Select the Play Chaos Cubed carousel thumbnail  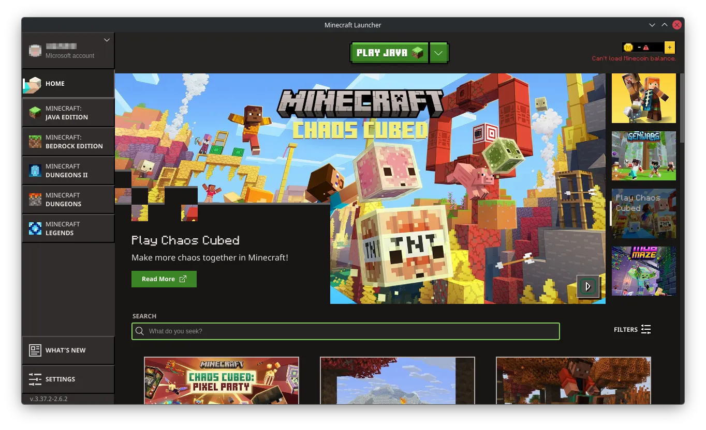pyautogui.click(x=644, y=213)
